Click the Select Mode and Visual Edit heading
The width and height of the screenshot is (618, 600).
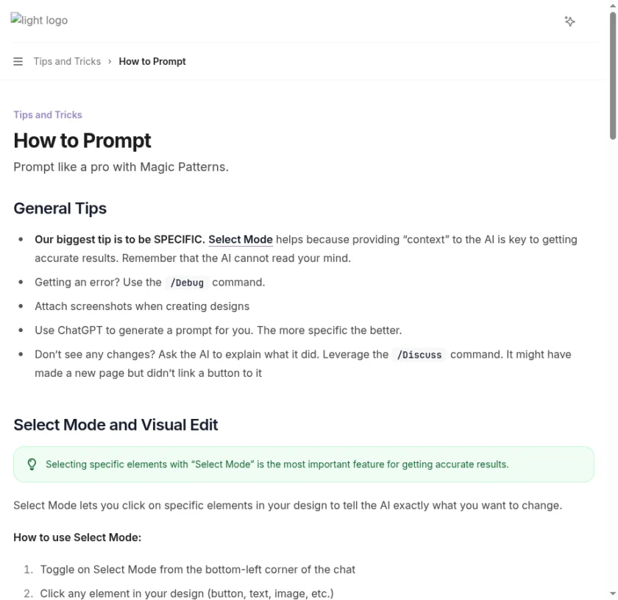click(116, 425)
